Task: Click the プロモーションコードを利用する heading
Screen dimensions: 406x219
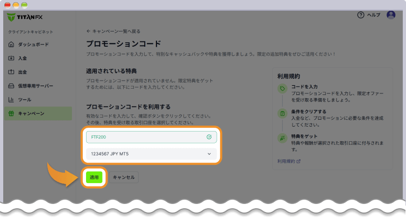Action: (128, 107)
